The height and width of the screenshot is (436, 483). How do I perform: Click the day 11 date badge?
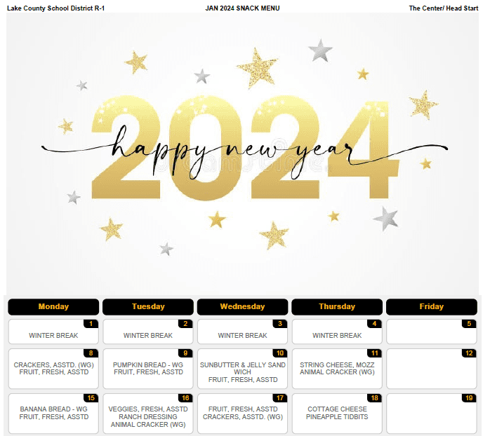coord(375,353)
